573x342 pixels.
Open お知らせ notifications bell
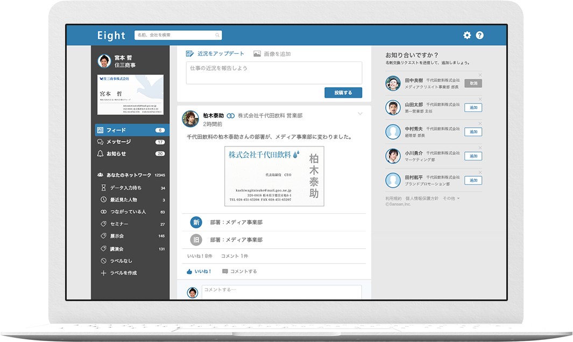(100, 153)
